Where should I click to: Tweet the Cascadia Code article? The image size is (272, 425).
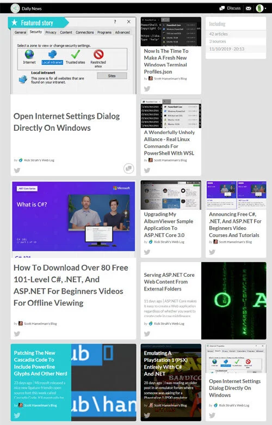(17, 415)
